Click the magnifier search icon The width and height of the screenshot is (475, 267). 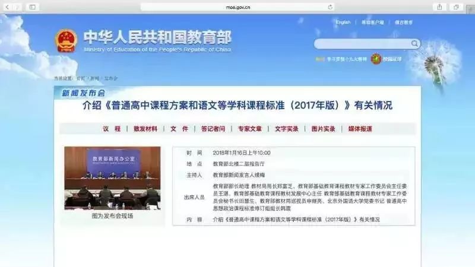(414, 44)
